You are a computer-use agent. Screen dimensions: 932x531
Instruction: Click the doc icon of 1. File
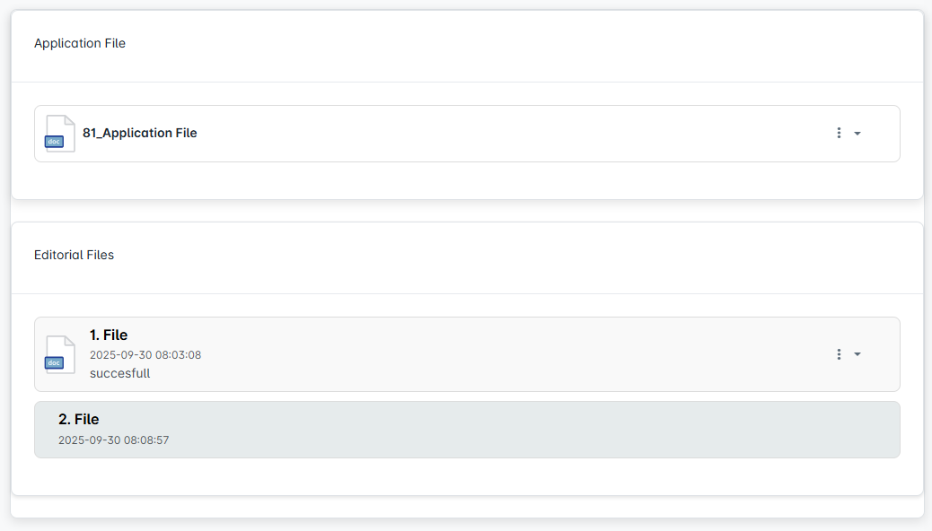[60, 354]
